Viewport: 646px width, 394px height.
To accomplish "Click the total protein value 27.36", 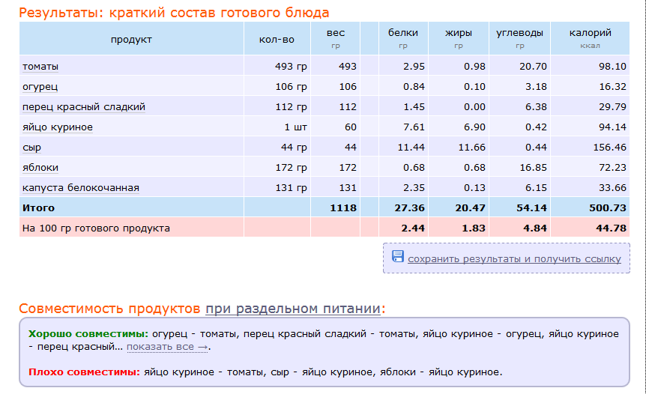I will click(409, 208).
